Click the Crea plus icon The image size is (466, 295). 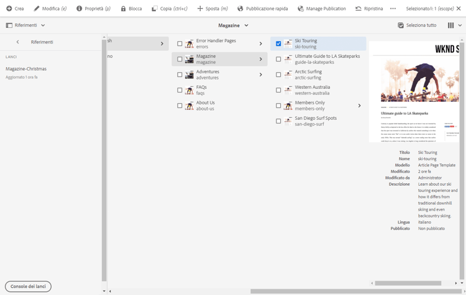(9, 9)
